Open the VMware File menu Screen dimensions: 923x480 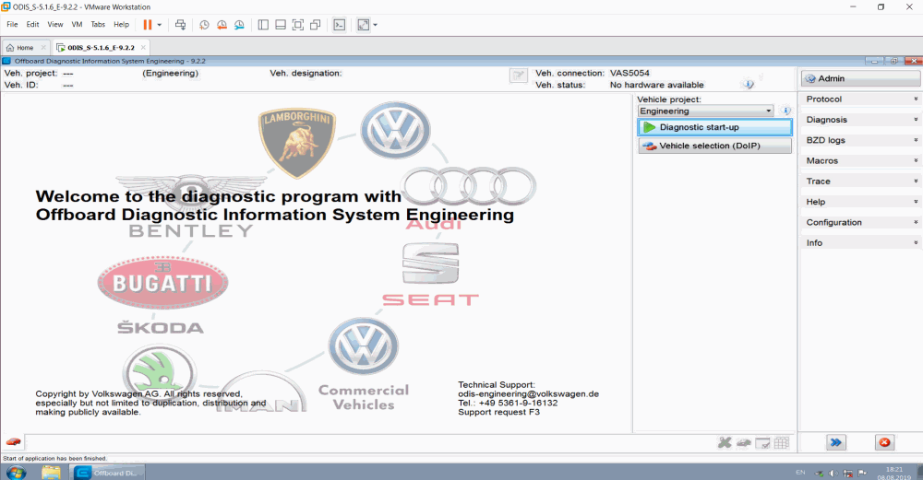[12, 25]
